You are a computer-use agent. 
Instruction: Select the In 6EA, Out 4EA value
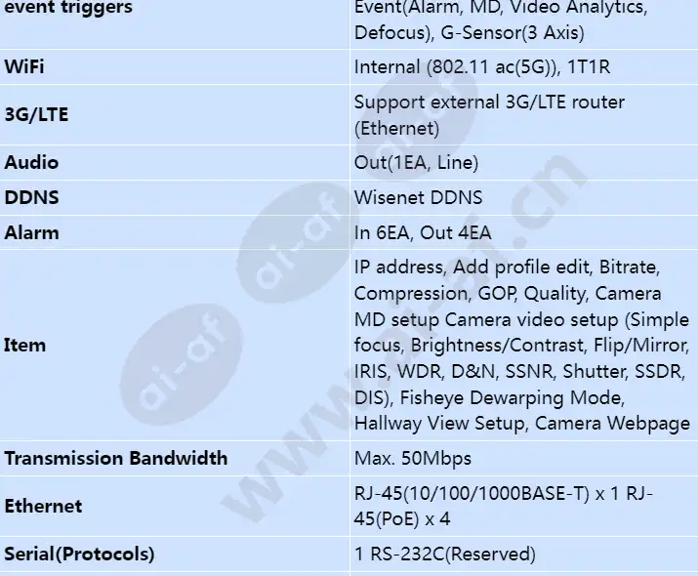point(423,232)
